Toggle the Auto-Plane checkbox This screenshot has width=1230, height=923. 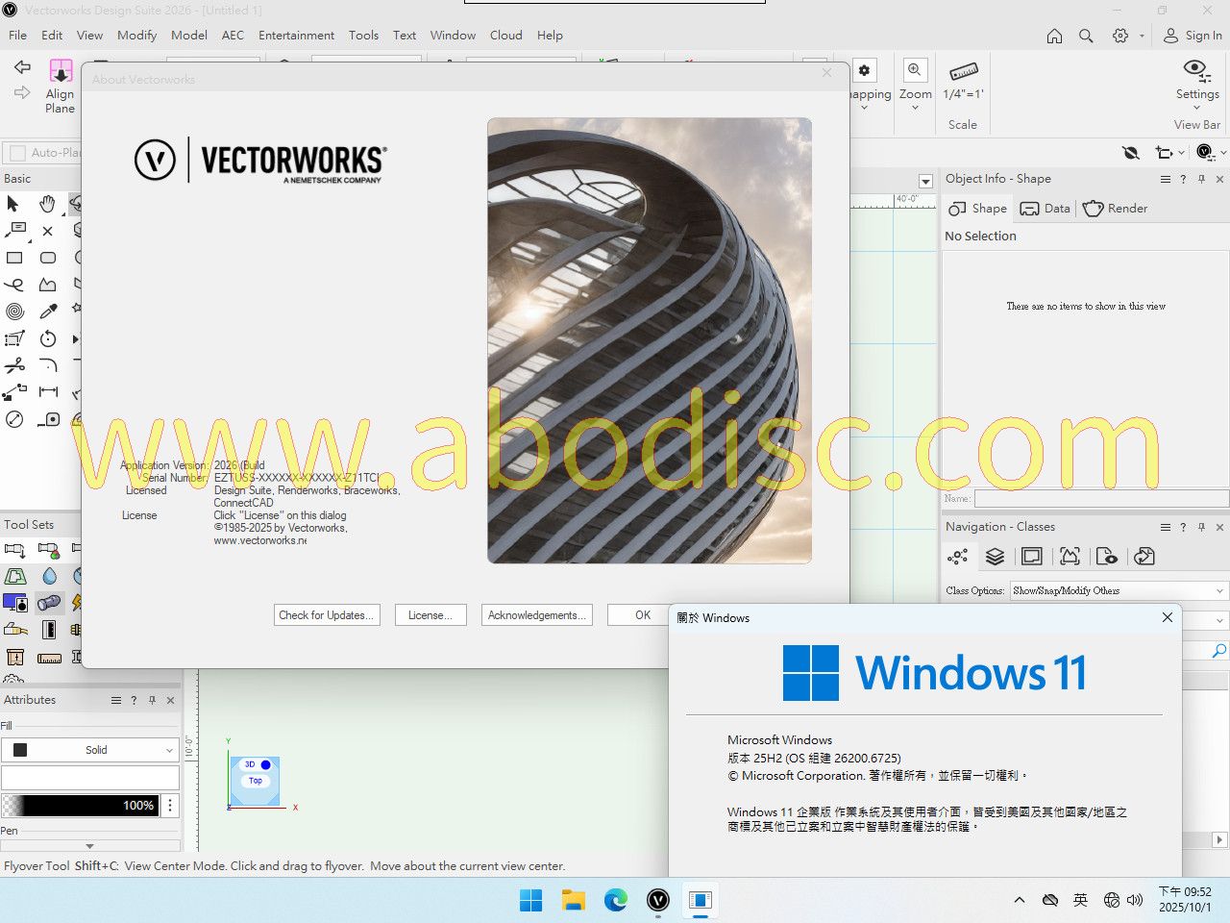[x=17, y=153]
